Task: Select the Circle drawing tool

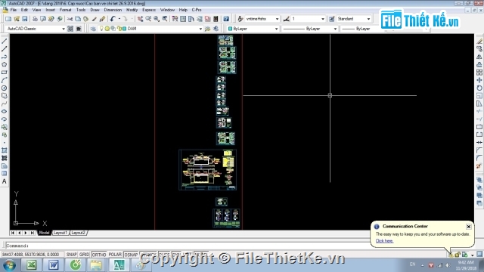Action: pyautogui.click(x=4, y=88)
